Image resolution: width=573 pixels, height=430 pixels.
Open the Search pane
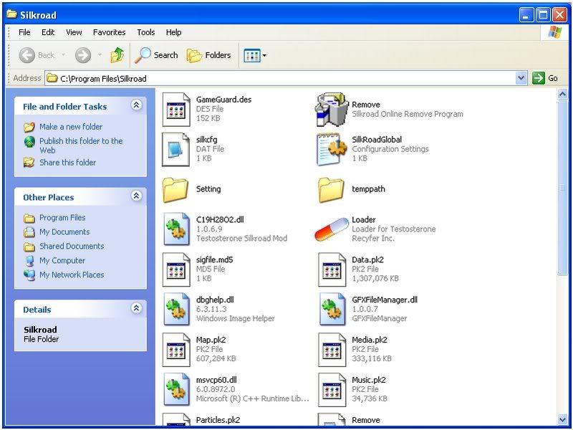point(156,55)
